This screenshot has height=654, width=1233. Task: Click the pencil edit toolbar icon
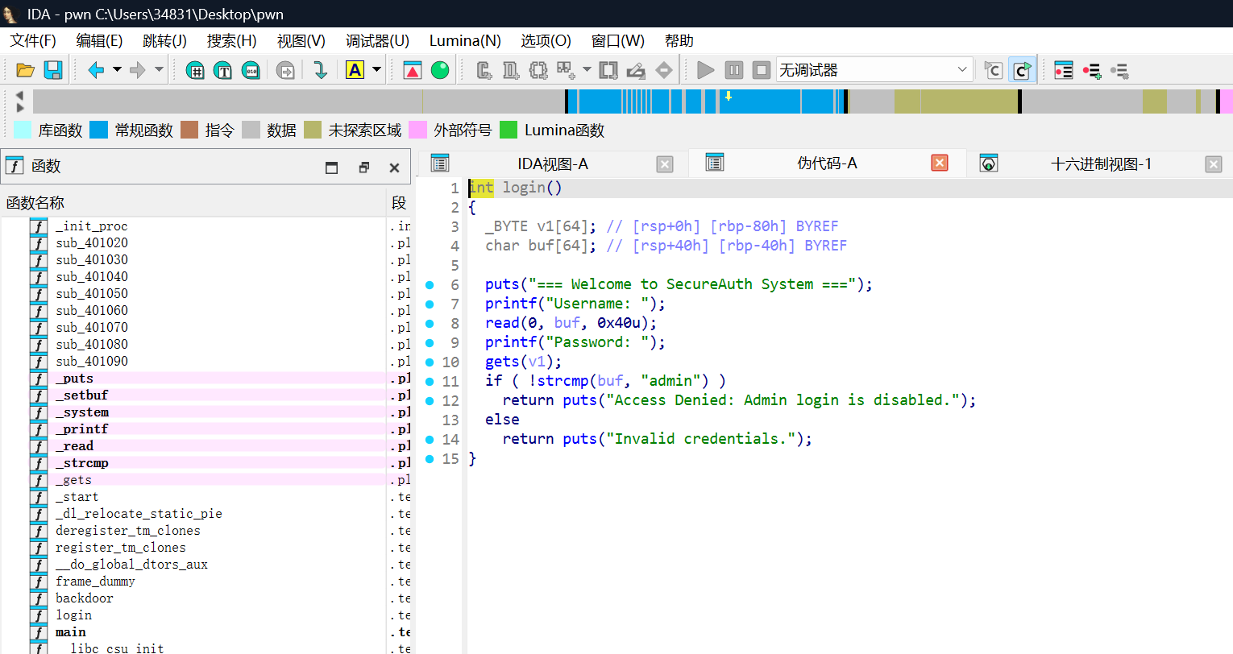click(x=636, y=70)
